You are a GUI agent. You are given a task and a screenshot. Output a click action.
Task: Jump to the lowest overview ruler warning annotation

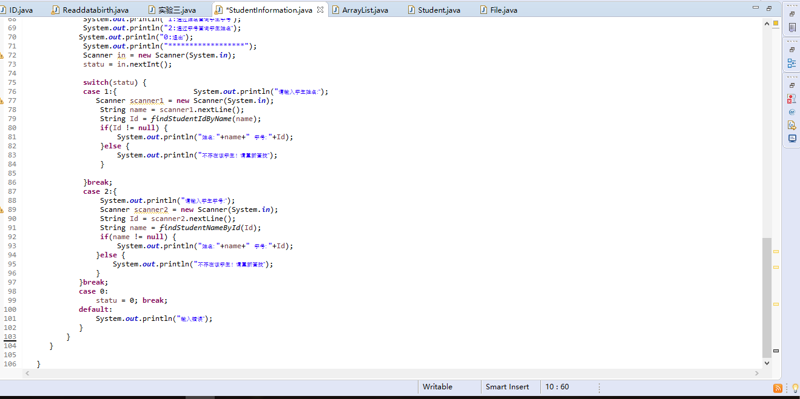pyautogui.click(x=776, y=304)
